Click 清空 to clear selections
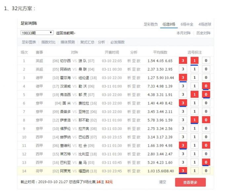228x191 pixels. pos(162,182)
